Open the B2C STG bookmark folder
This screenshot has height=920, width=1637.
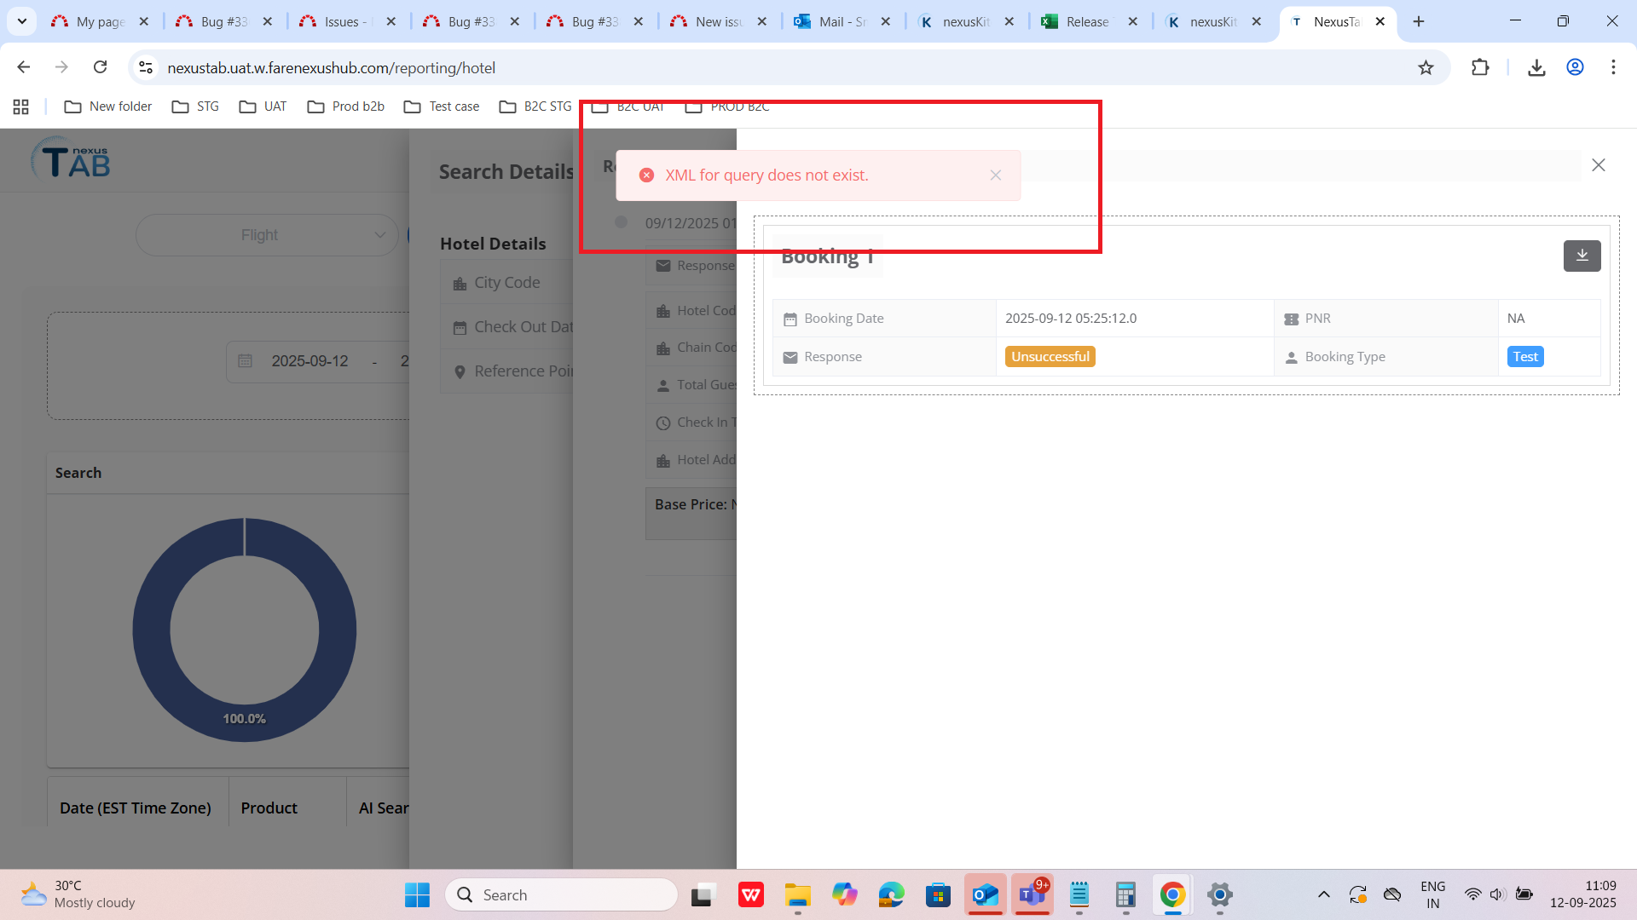[x=535, y=106]
